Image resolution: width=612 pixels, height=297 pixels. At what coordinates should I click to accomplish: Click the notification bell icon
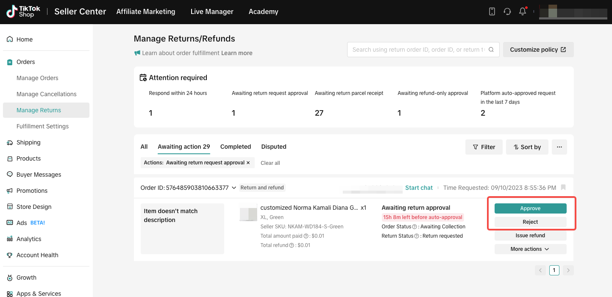point(522,11)
